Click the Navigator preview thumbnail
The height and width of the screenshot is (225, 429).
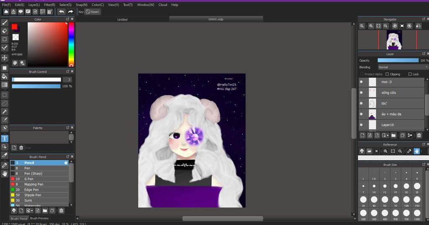394,40
